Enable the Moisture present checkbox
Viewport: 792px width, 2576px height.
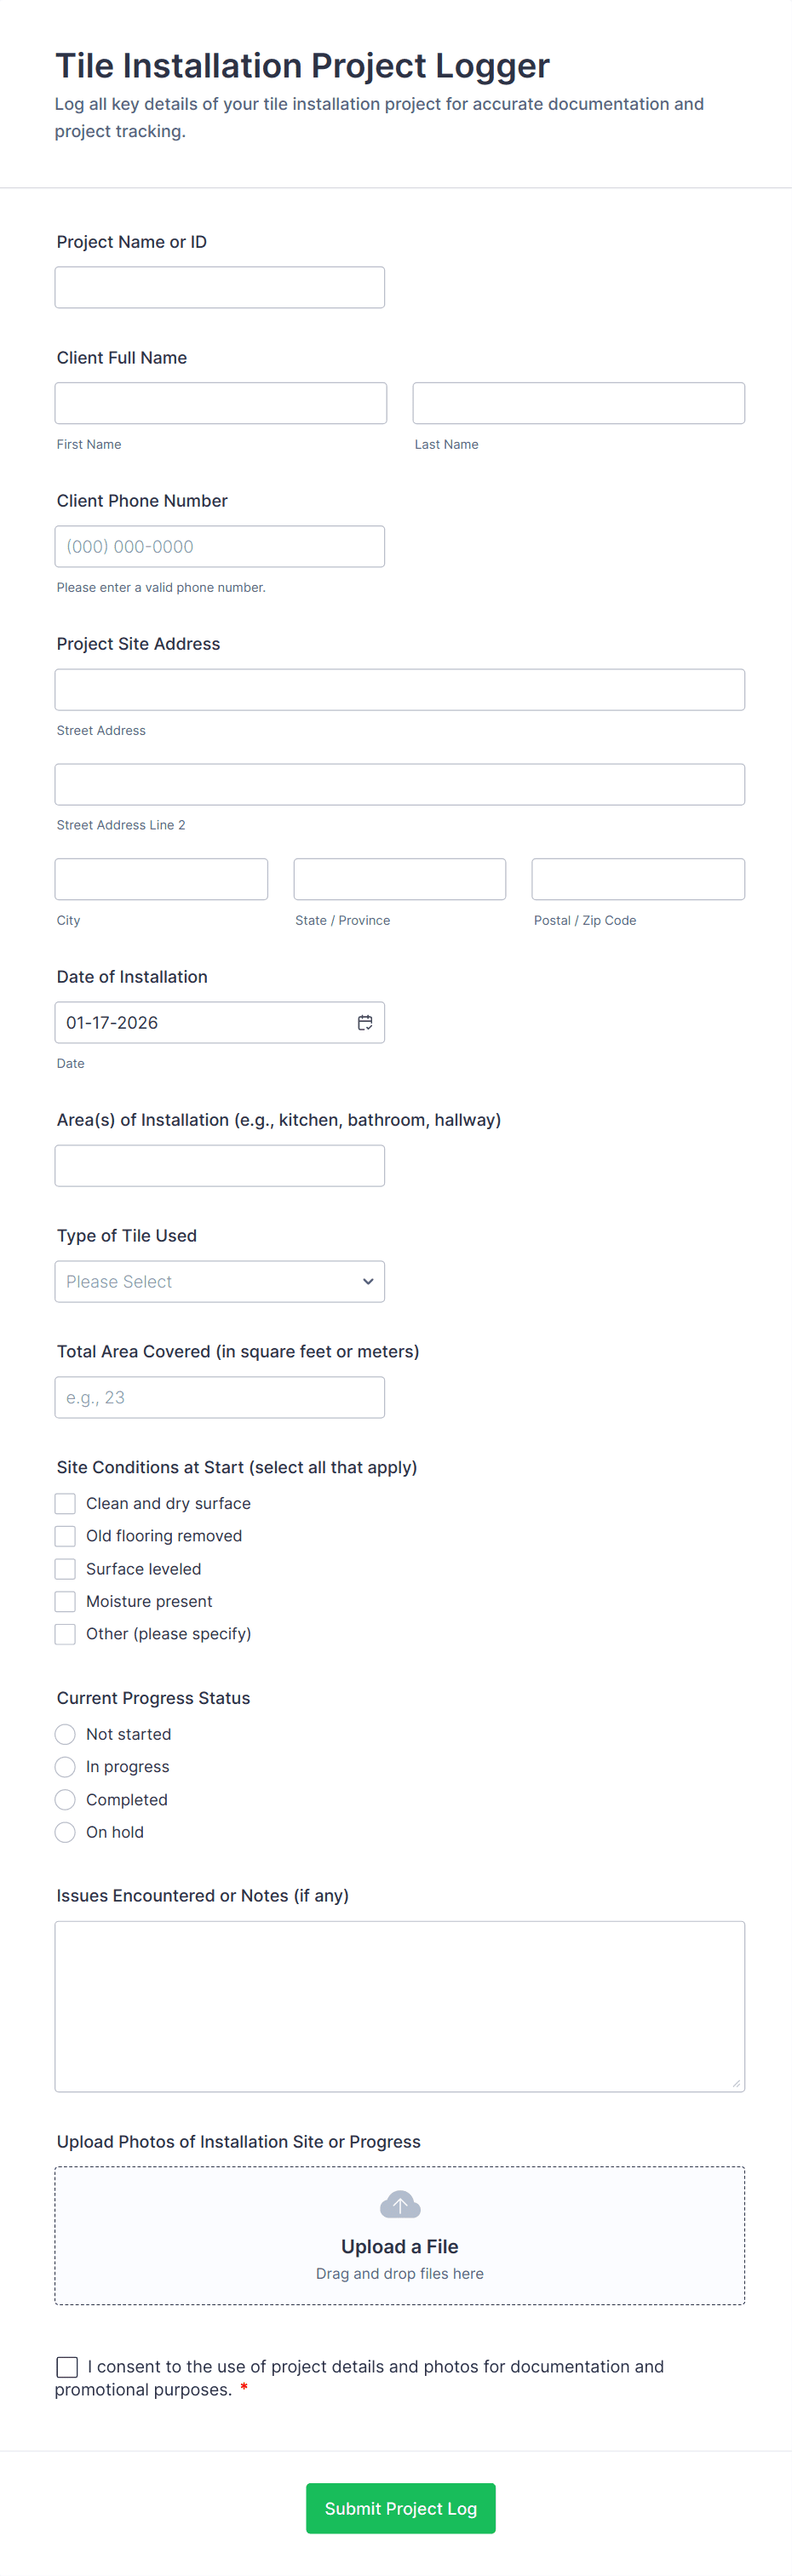[x=66, y=1601]
